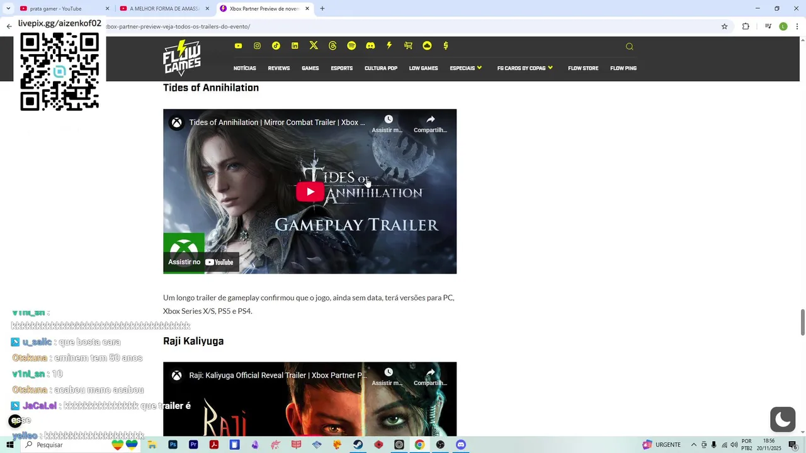This screenshot has height=453, width=806.
Task: Open Flow Games X (Twitter) icon
Action: click(314, 45)
